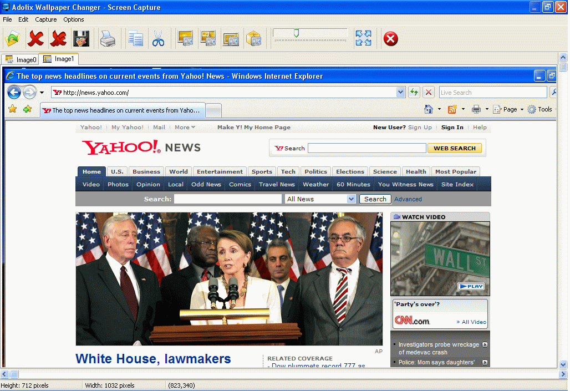Click IE forward arrow in captured image
Image resolution: width=570 pixels, height=391 pixels.
29,93
